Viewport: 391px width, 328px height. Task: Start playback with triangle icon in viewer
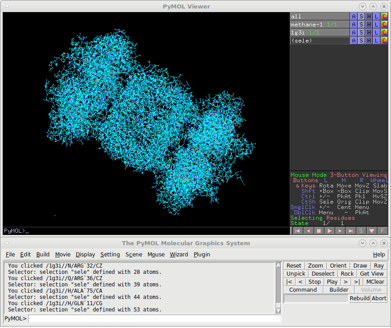coord(330,231)
